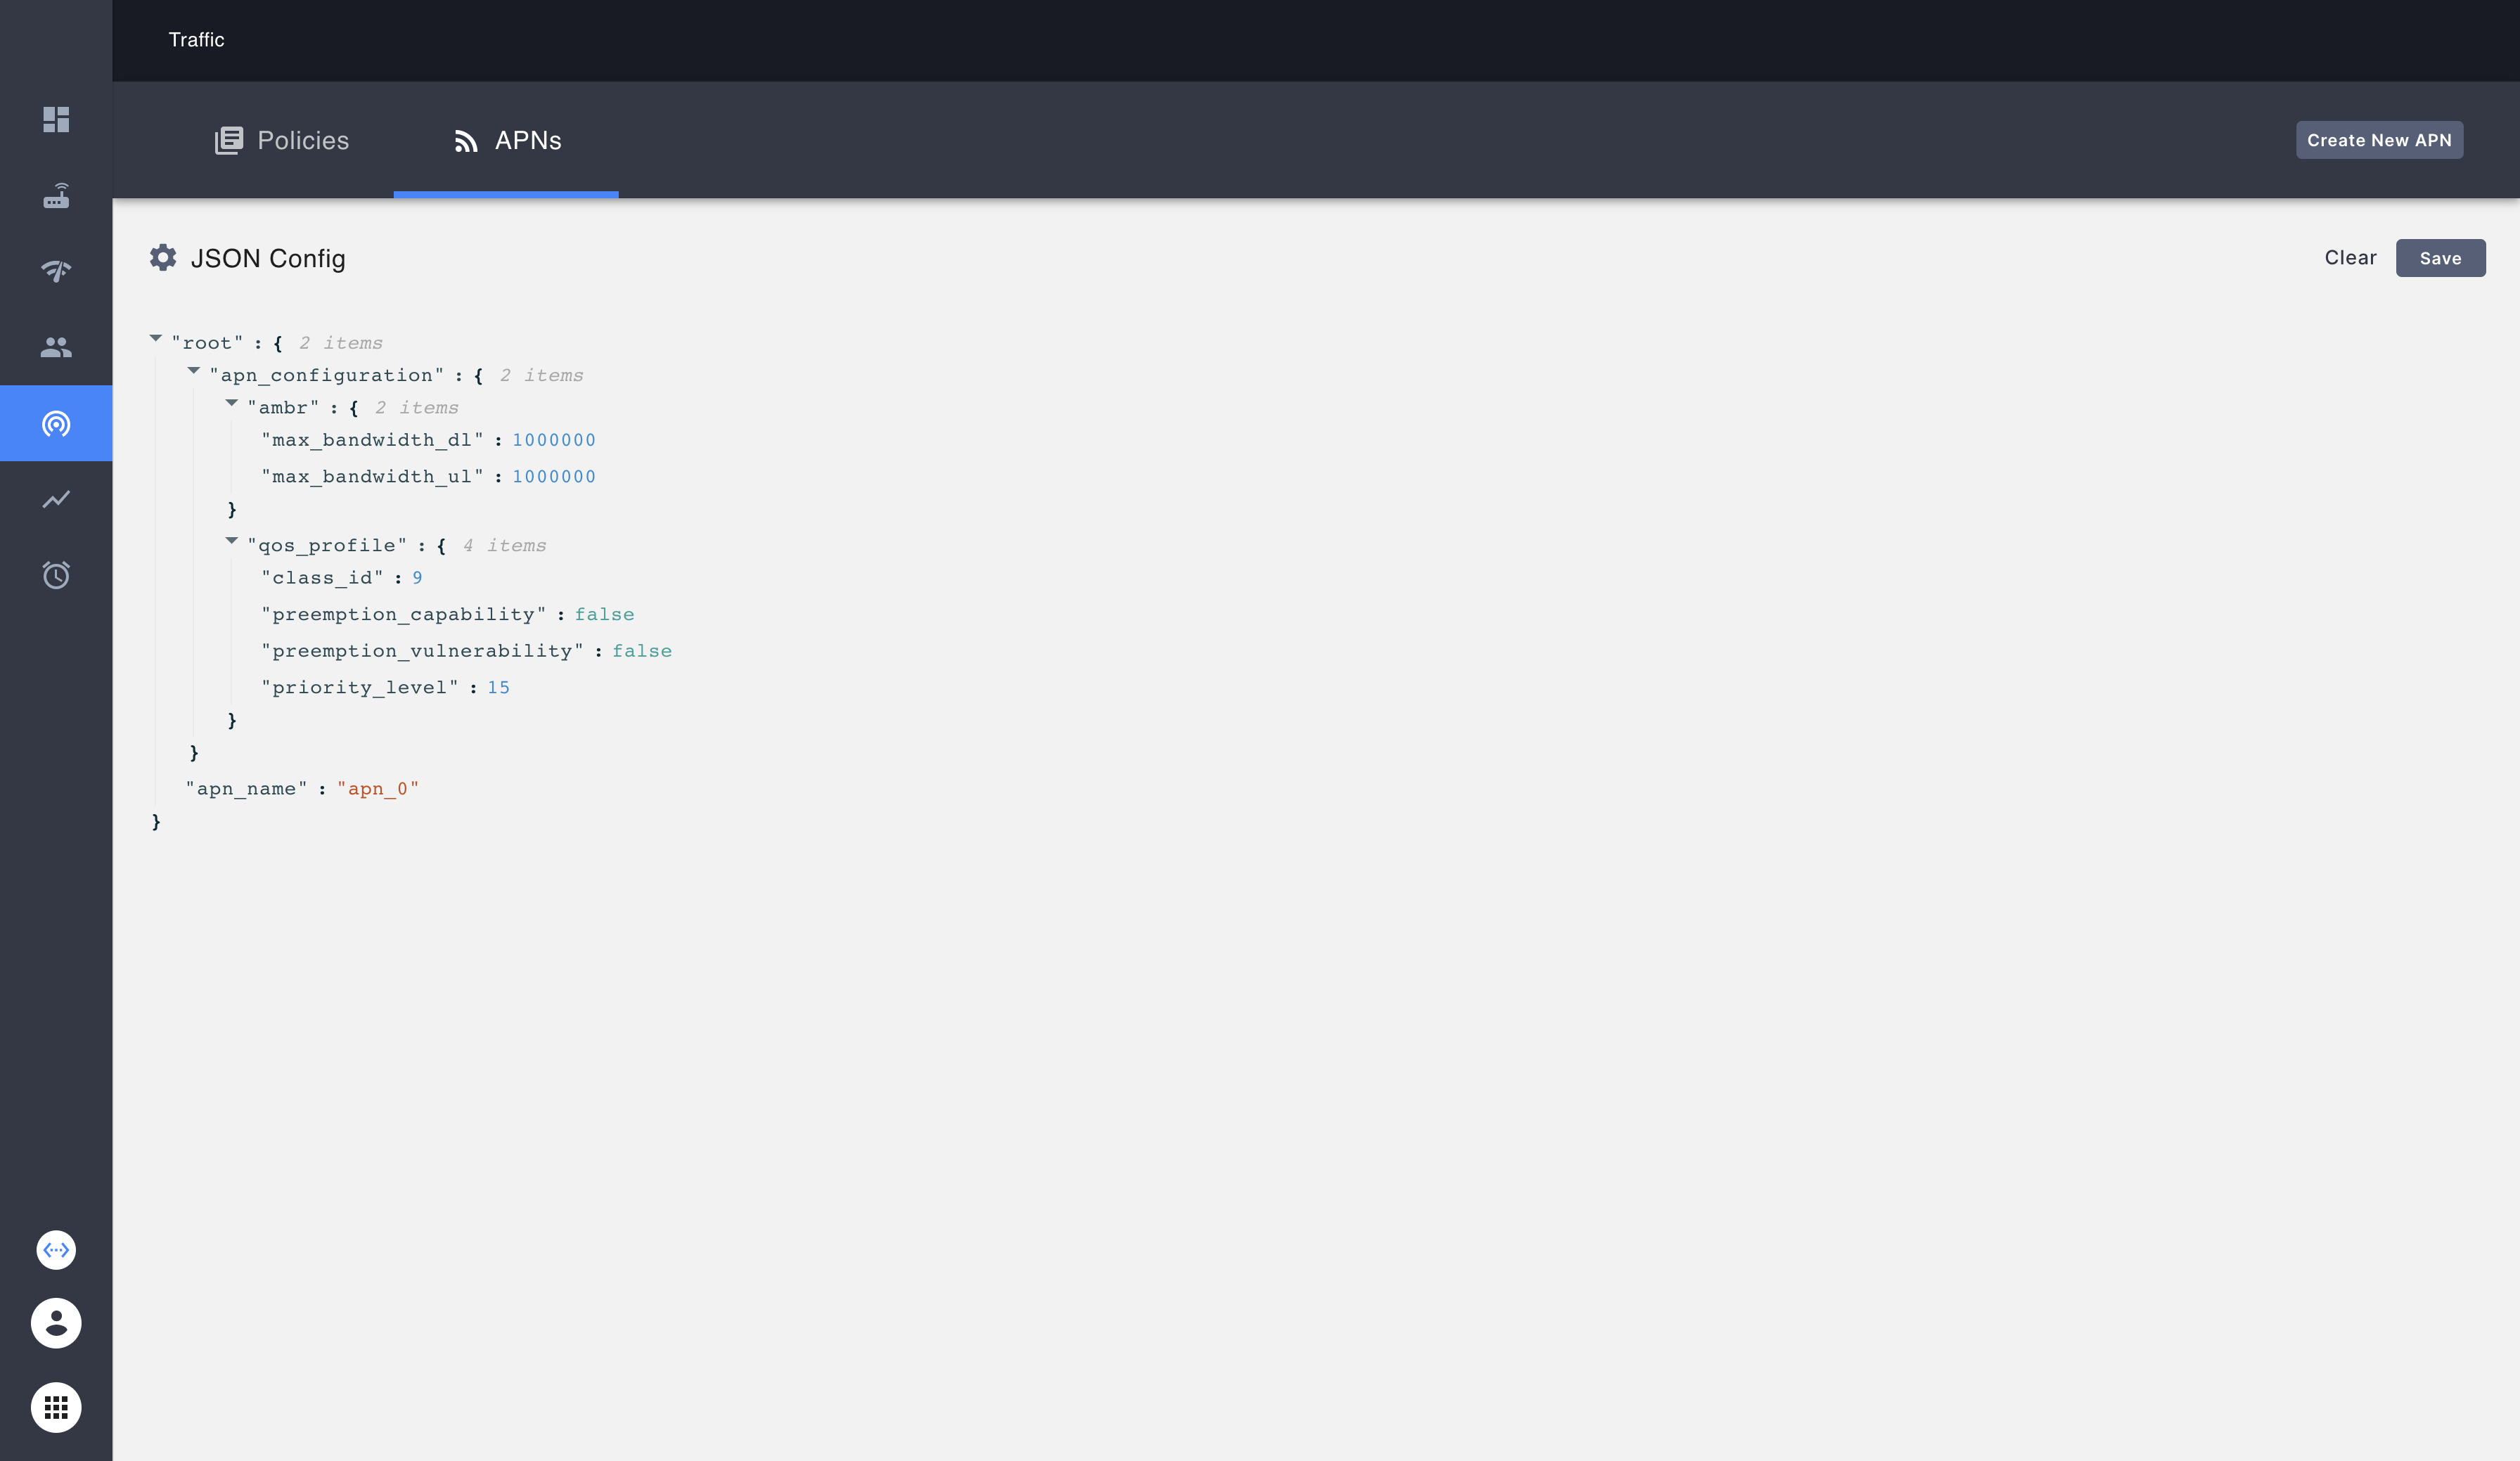Open Alerts using the alarm clock icon
Image resolution: width=2520 pixels, height=1461 pixels.
point(56,575)
